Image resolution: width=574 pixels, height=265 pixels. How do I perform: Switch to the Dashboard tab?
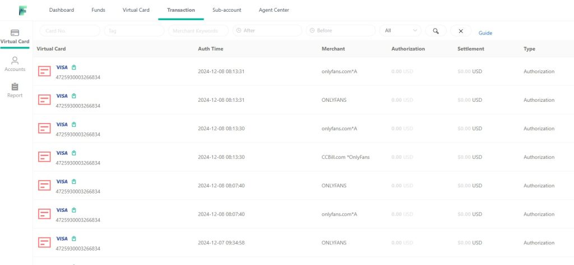click(62, 10)
